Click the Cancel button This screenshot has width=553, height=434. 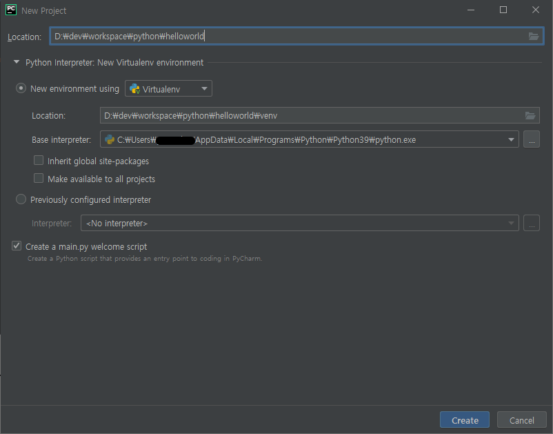click(x=521, y=420)
